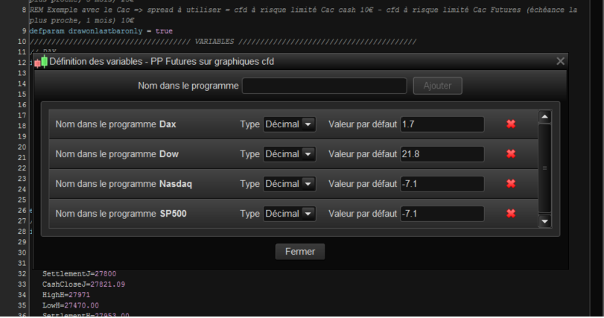Expand the SP500 Type dropdown
The height and width of the screenshot is (318, 604).
(x=290, y=214)
